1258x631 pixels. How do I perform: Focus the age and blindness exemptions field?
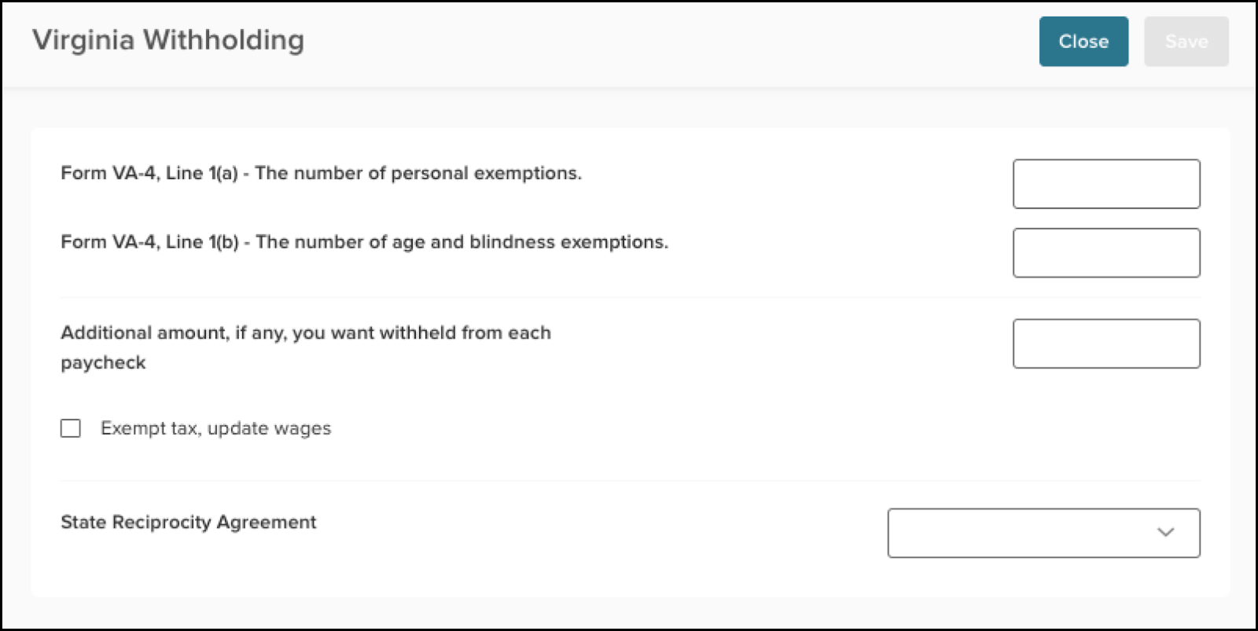point(1106,253)
